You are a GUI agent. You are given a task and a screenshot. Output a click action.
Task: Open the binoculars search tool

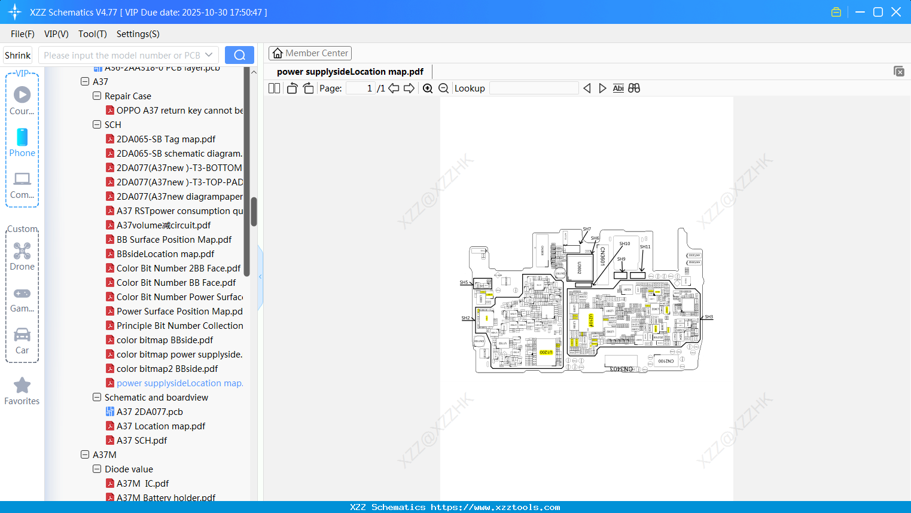point(634,88)
